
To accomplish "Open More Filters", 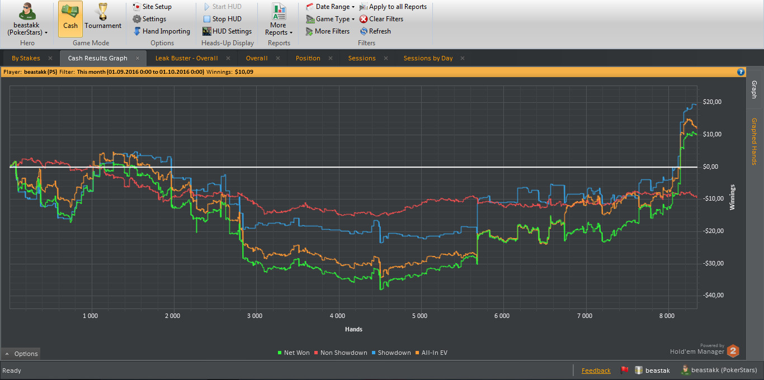I will point(328,31).
